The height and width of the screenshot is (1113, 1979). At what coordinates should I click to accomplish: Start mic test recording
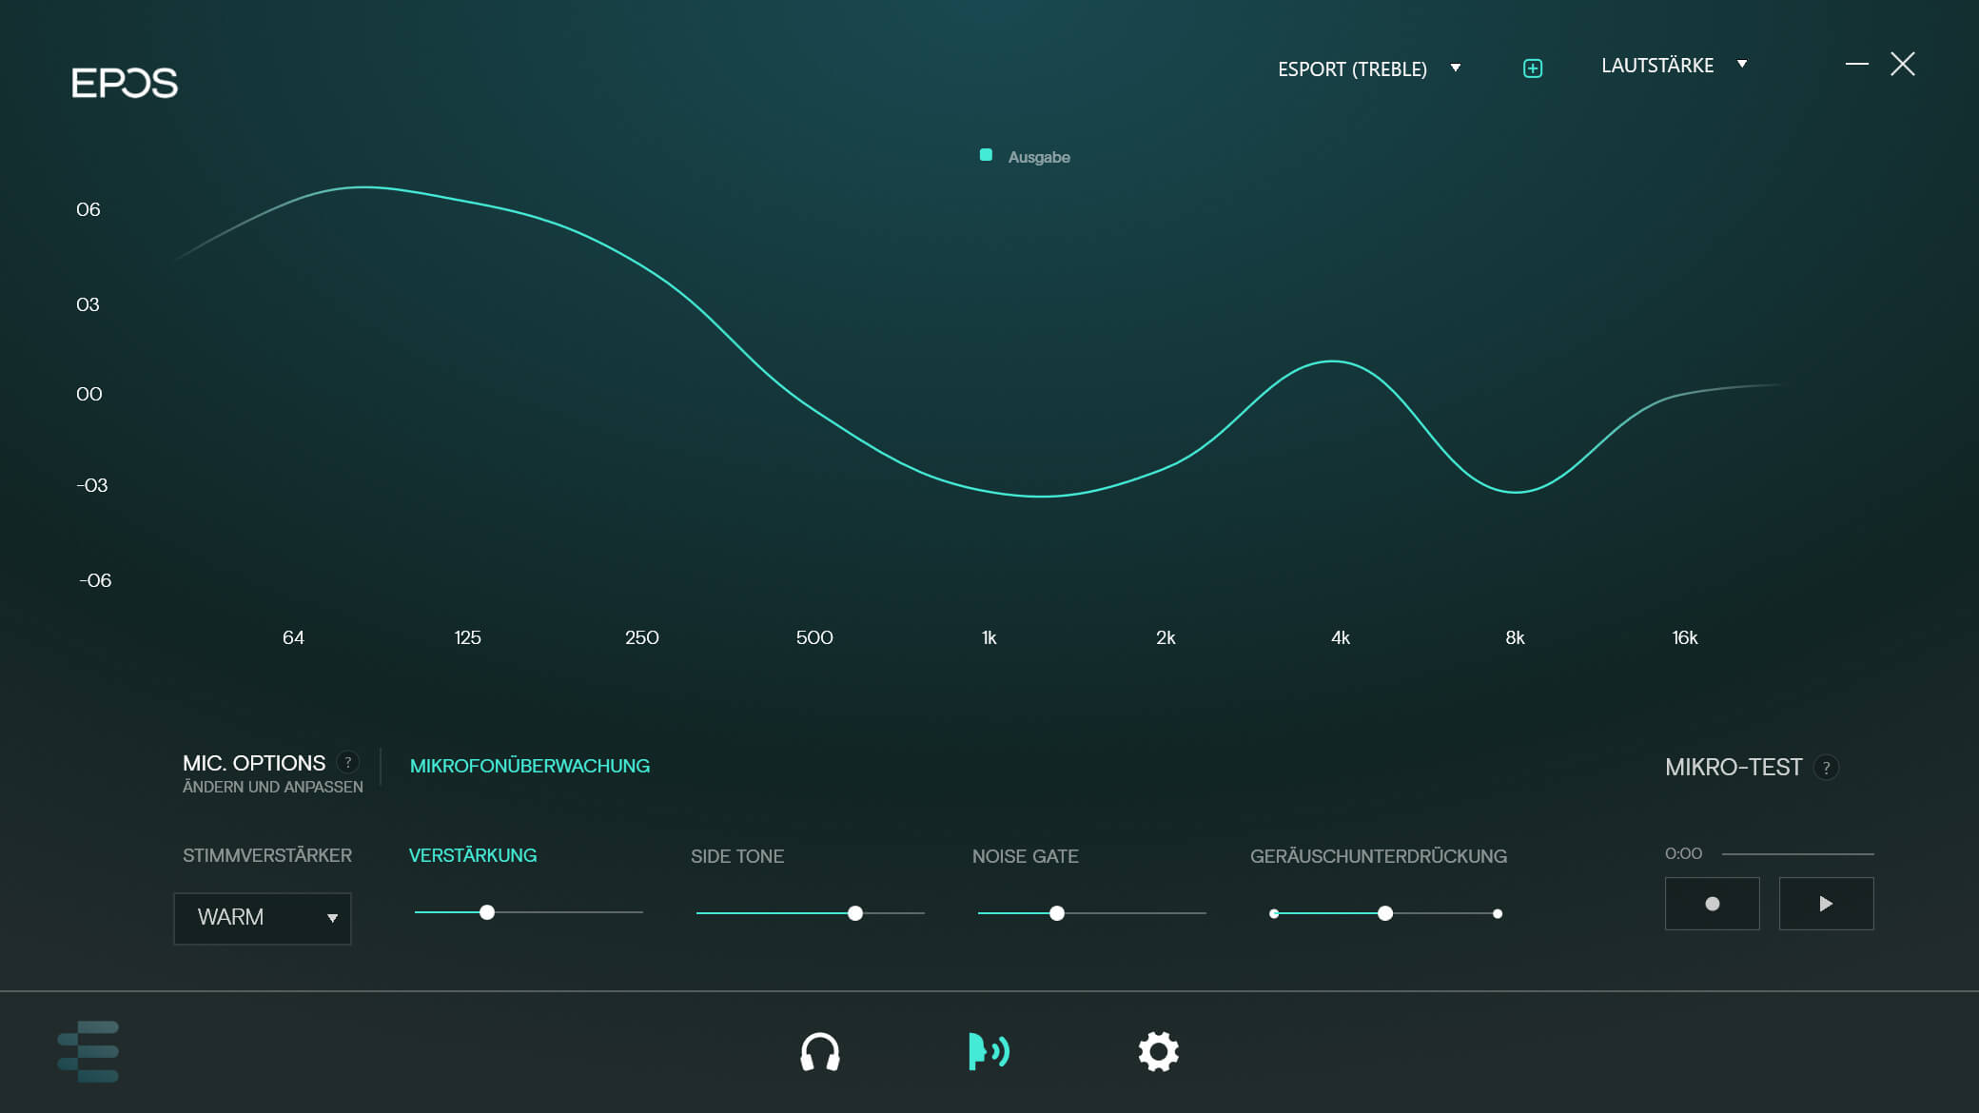1712,904
